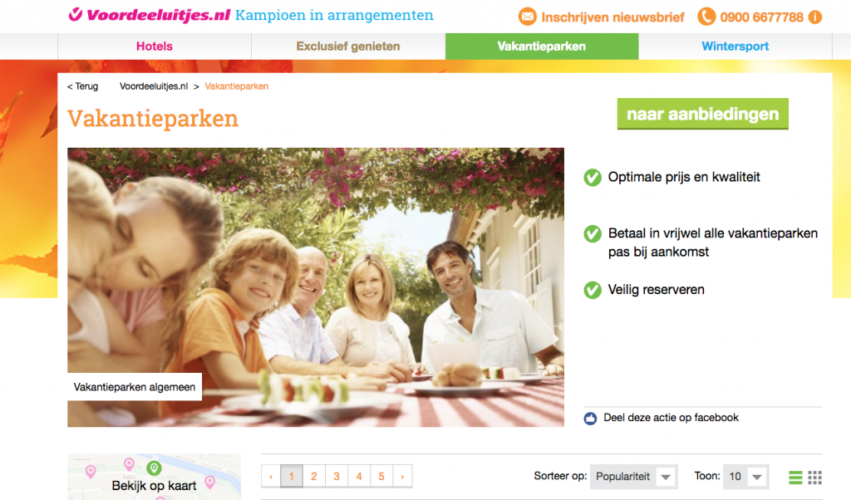The height and width of the screenshot is (500, 851).
Task: Click the Voordeeluitjes.nl logo
Action: pyautogui.click(x=150, y=15)
